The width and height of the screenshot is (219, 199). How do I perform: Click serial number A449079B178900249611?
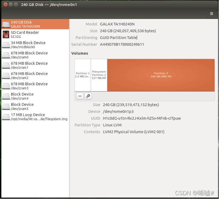tap(122, 45)
